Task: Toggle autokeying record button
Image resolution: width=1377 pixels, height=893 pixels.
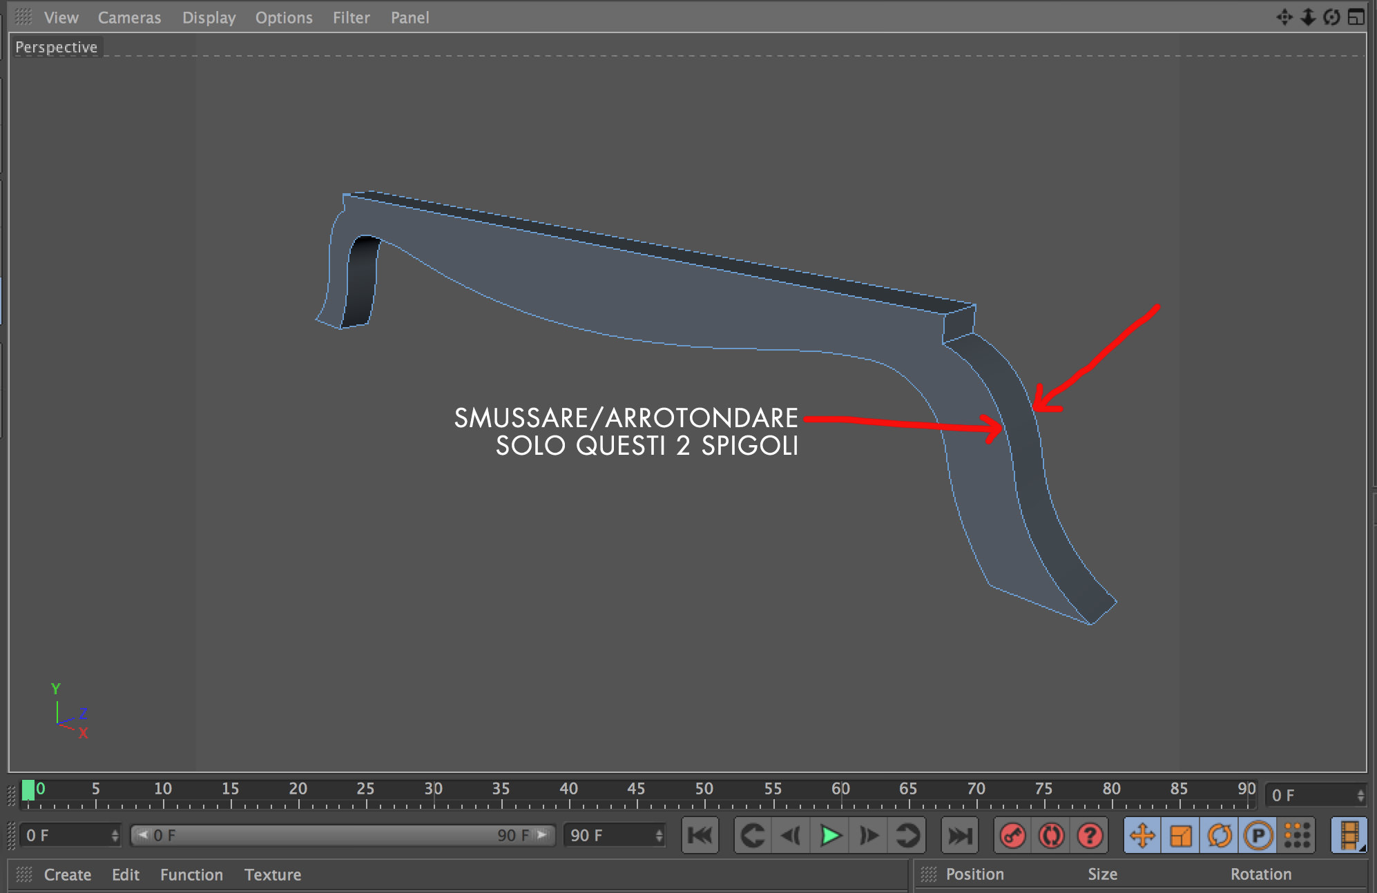Action: [x=1051, y=836]
